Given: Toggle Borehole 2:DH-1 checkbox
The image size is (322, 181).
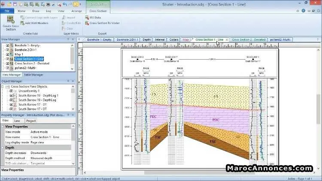Looking at the screenshot, I should click(8, 50).
